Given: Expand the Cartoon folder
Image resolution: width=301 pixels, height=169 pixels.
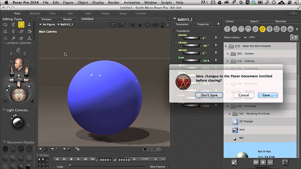Looking at the screenshot, I should coord(228,54).
